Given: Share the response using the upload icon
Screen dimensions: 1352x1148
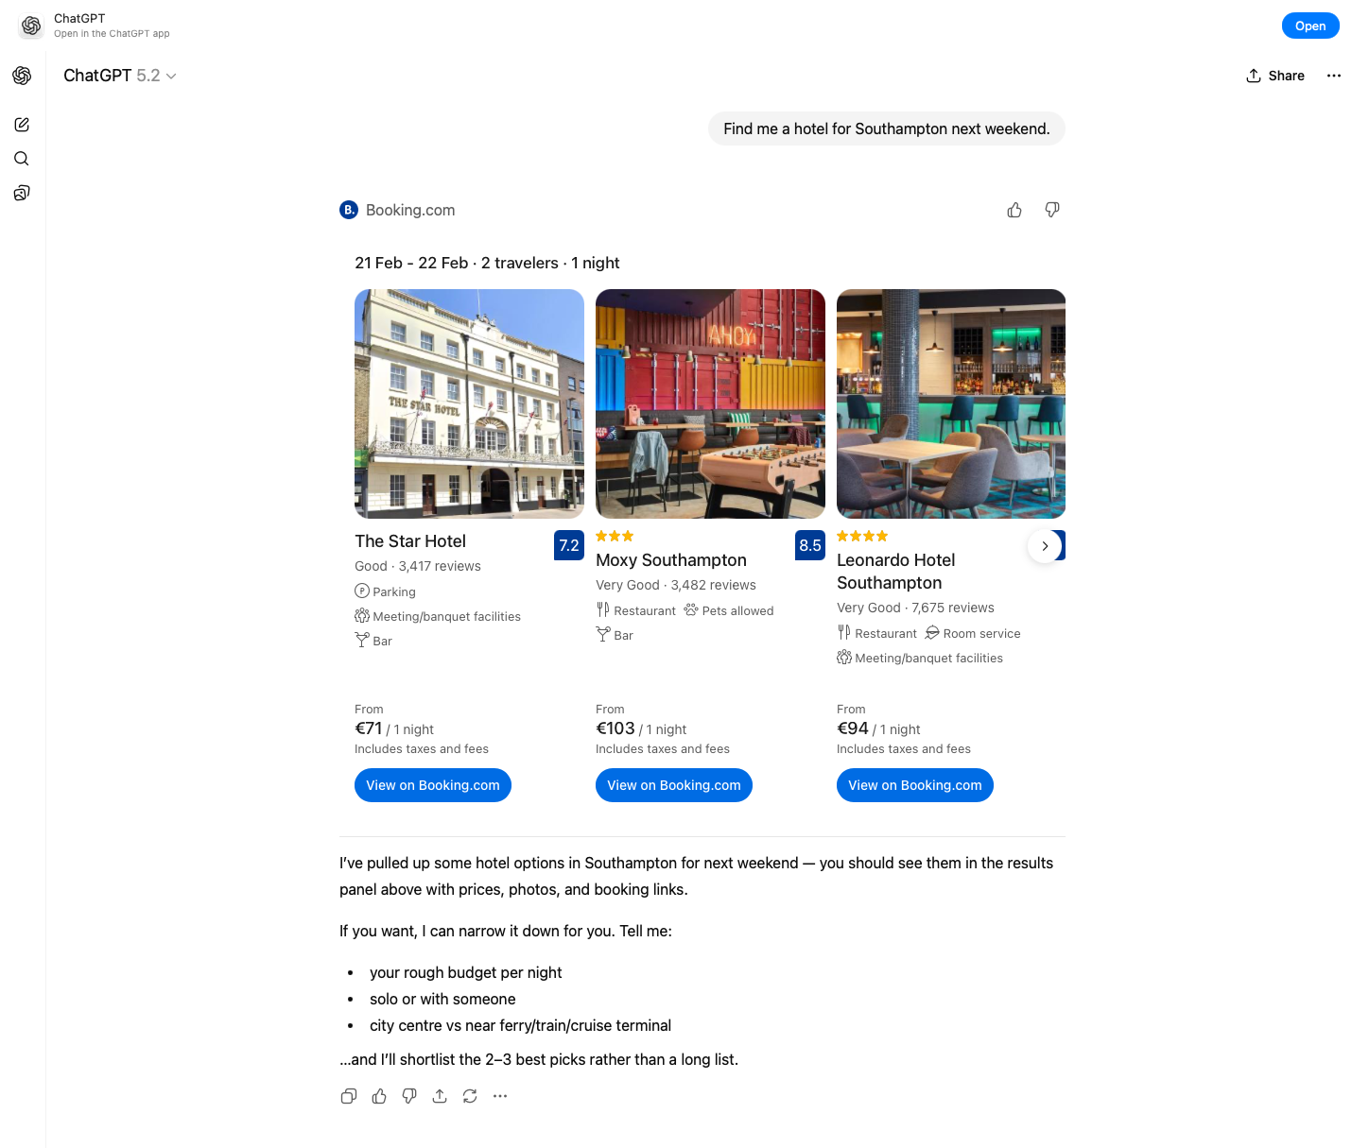Looking at the screenshot, I should (x=440, y=1095).
